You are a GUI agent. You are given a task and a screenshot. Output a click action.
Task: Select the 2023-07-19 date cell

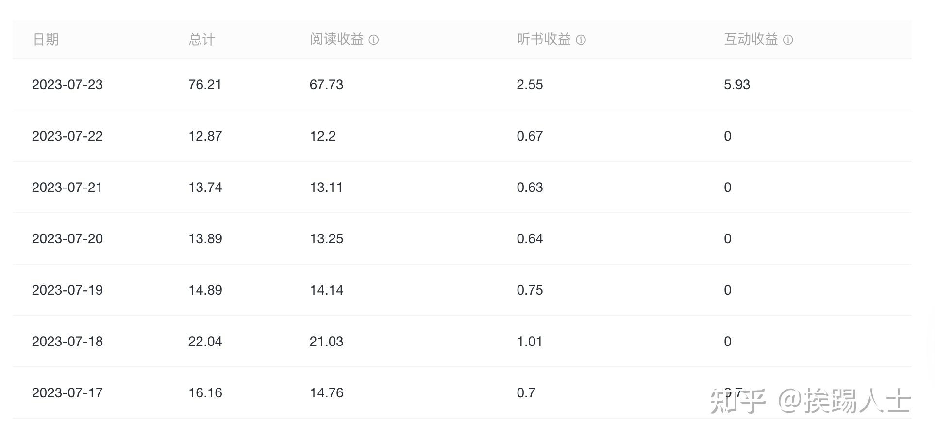point(67,290)
